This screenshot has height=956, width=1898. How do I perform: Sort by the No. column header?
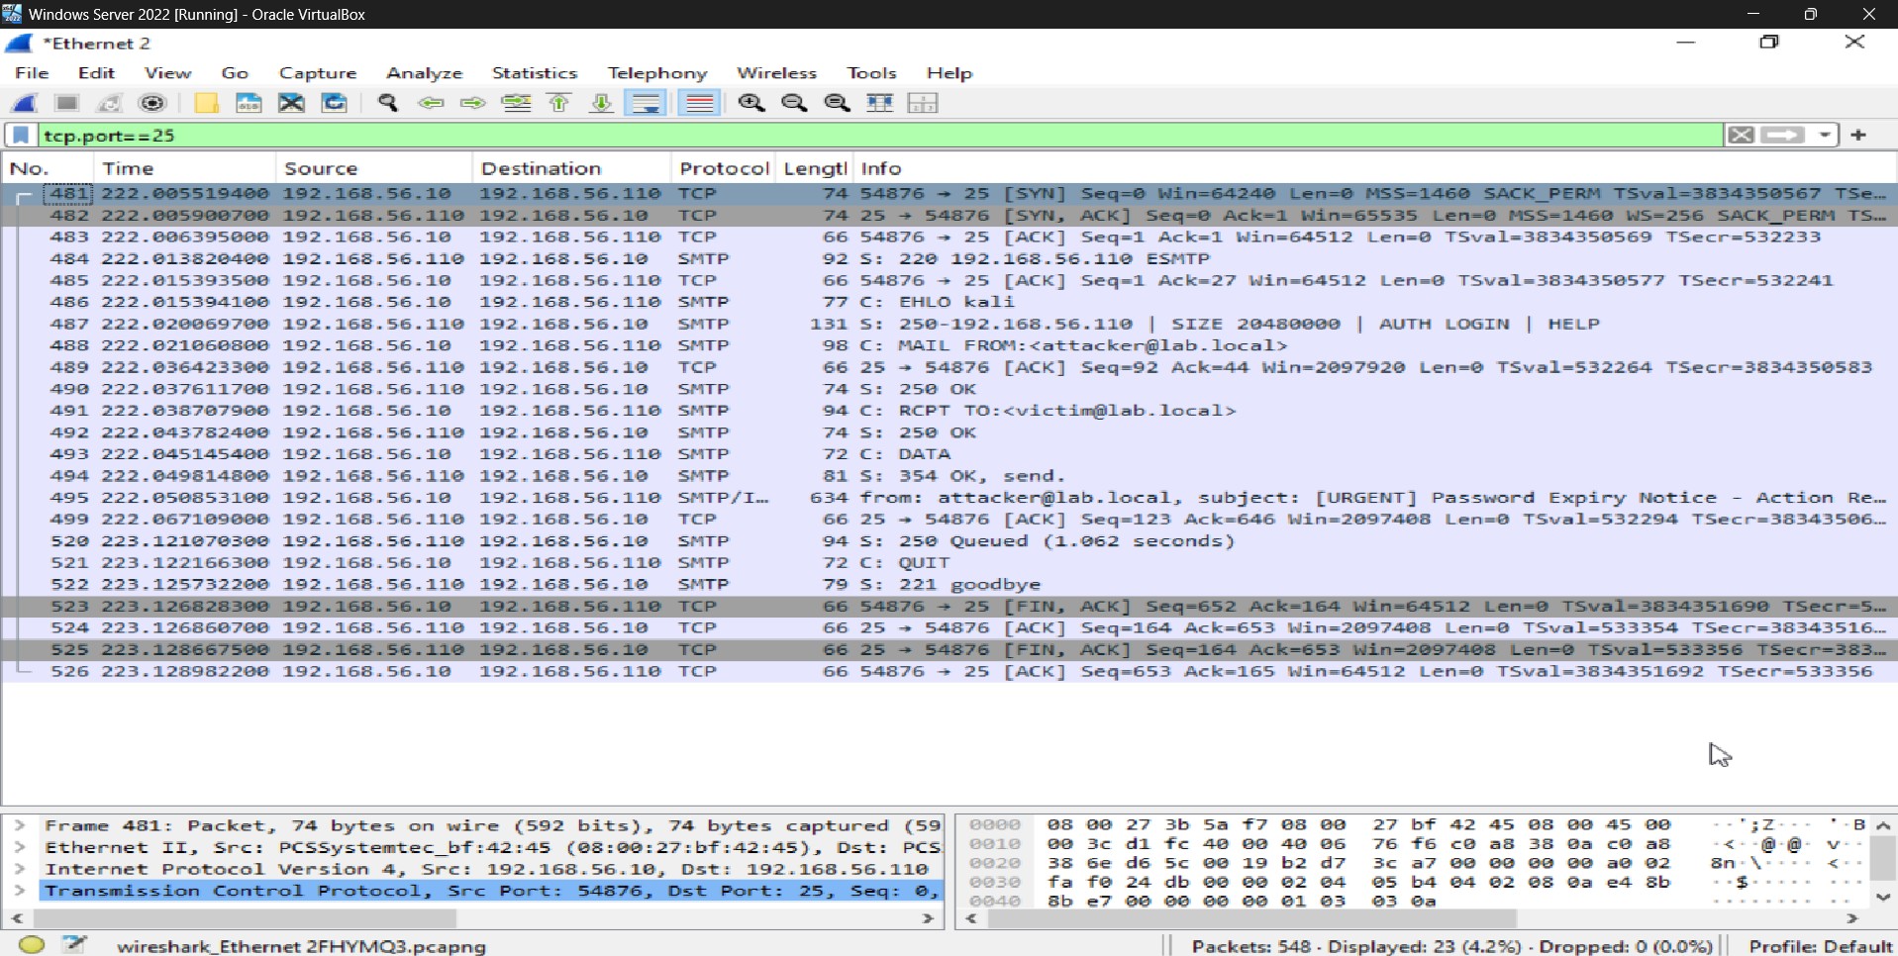pyautogui.click(x=48, y=168)
